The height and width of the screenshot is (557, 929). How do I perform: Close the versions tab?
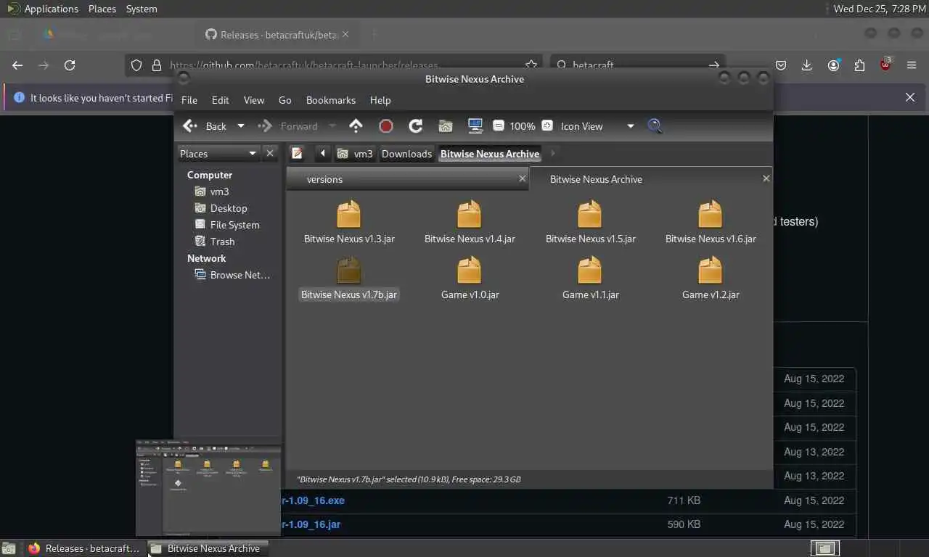pos(522,178)
